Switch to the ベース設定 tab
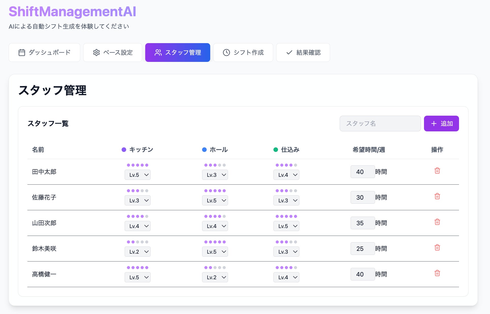Viewport: 490px width, 314px height. point(113,53)
